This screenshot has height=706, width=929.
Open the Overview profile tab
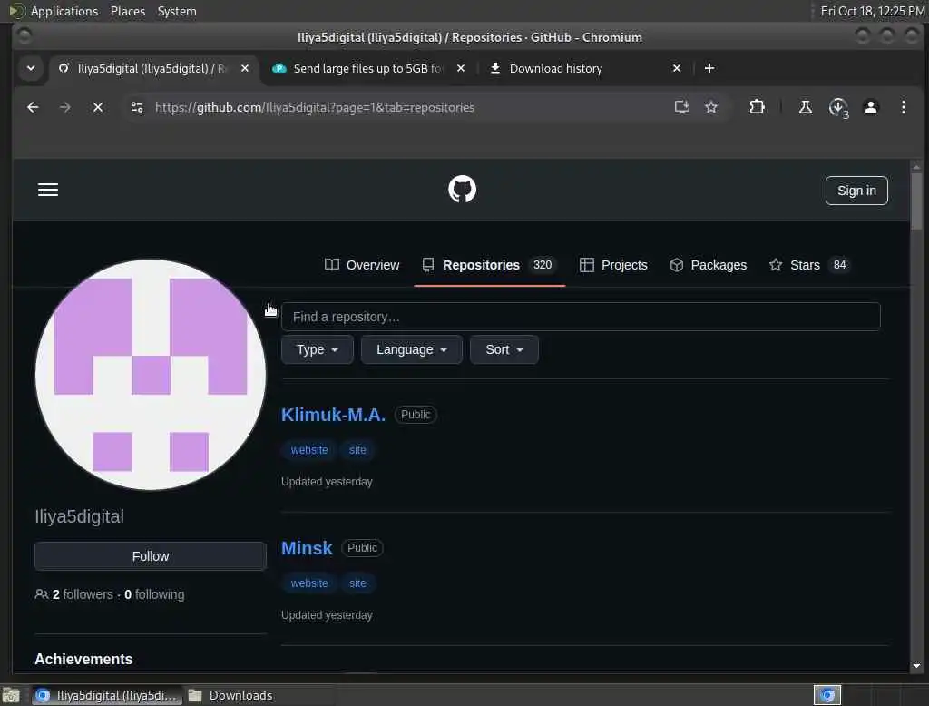(x=362, y=265)
